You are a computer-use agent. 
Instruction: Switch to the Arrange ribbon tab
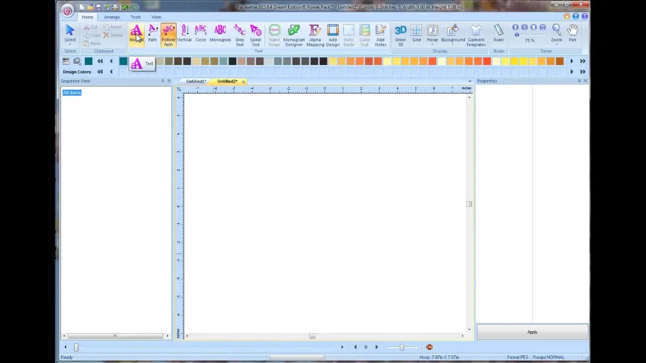pos(112,17)
